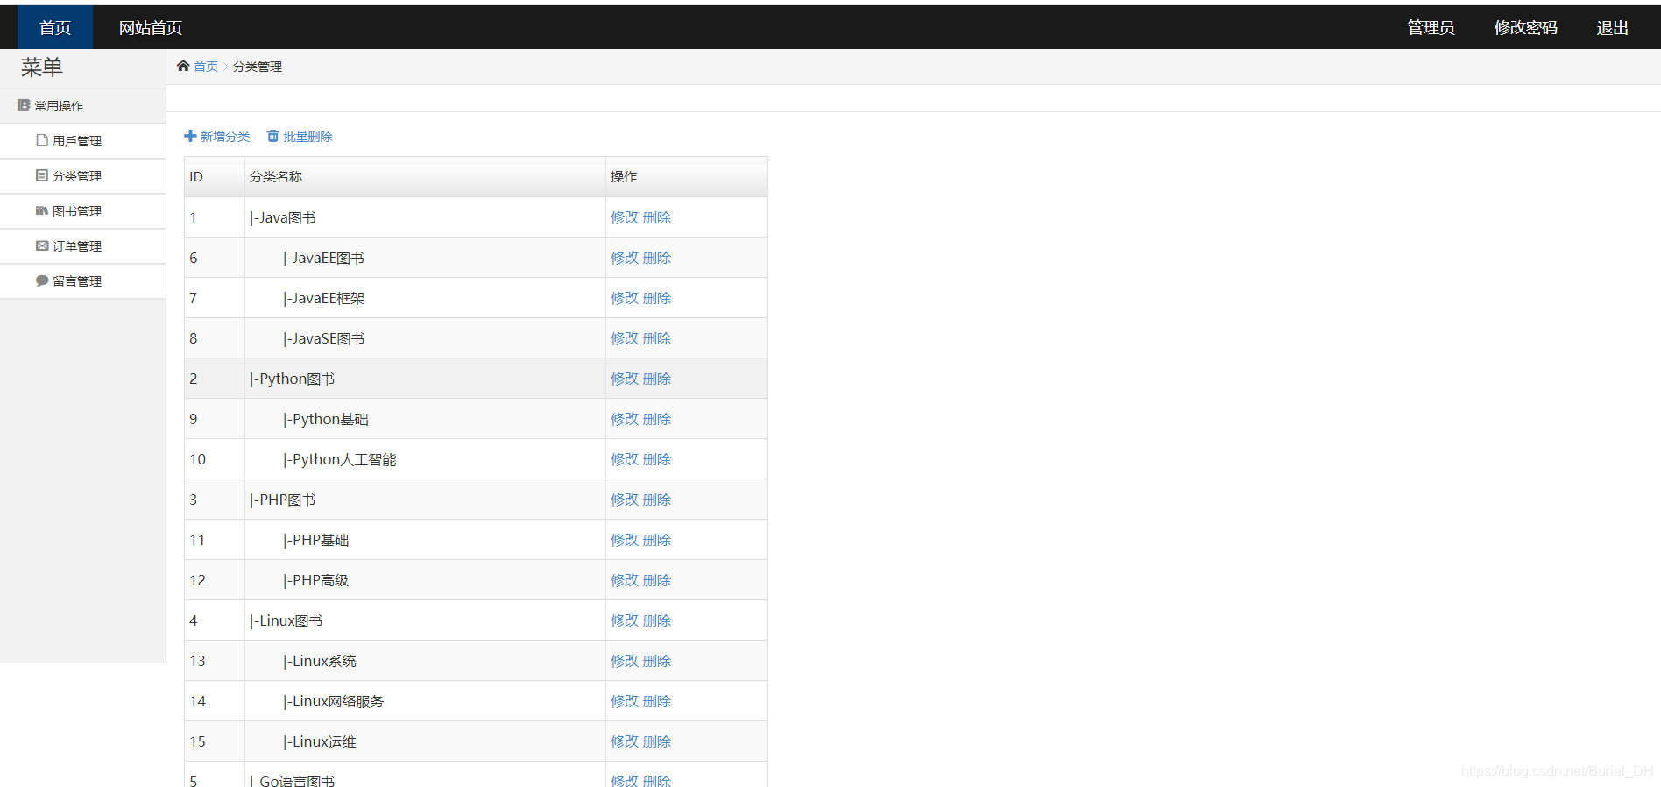1661x787 pixels.
Task: Open the 首页 tab in the top bar
Action: click(x=55, y=27)
